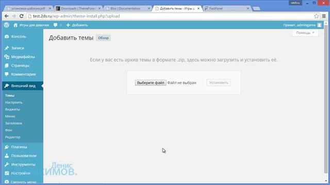Image resolution: width=330 pixels, height=185 pixels.
Task: Click the Медиафайлы media icon
Action: pos(7,57)
